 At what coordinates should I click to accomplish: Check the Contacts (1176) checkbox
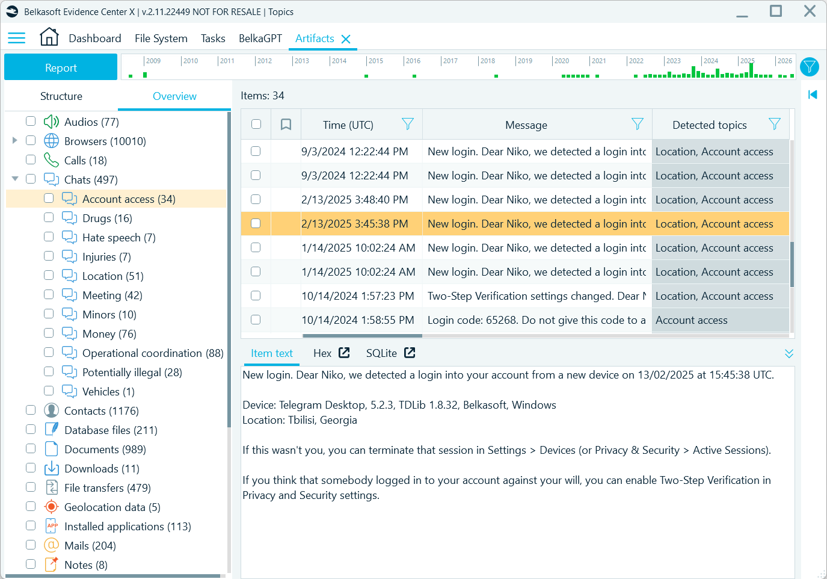31,410
